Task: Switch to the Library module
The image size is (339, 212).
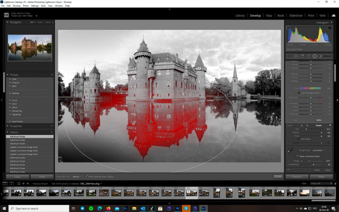Action: click(240, 16)
